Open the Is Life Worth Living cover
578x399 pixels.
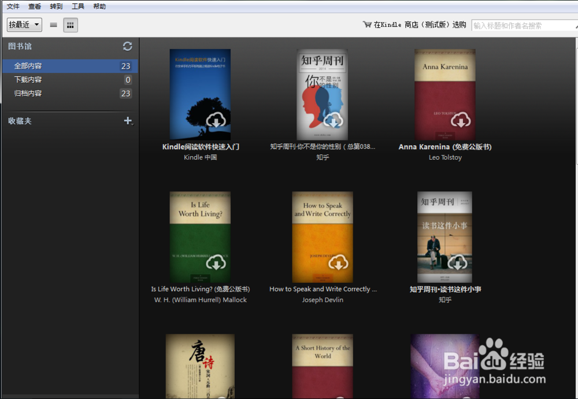tap(200, 237)
